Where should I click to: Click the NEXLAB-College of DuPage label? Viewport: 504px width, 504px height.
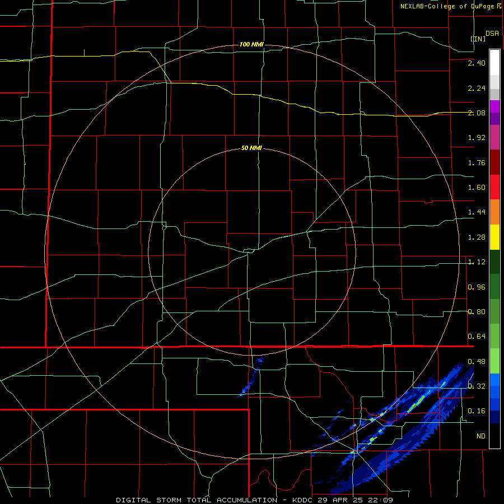tap(448, 6)
